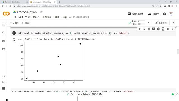Collapse the header with chevron
179x101 pixels.
173,23
